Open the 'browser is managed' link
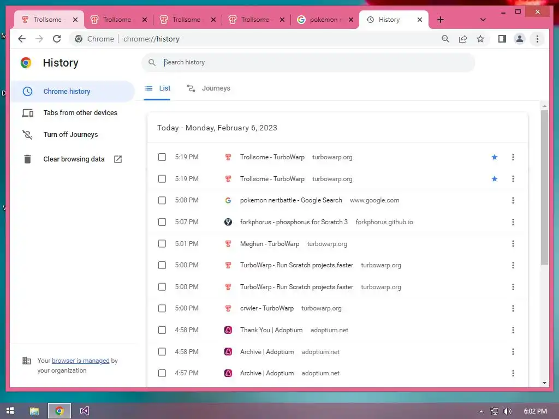This screenshot has height=419, width=559. pos(81,361)
